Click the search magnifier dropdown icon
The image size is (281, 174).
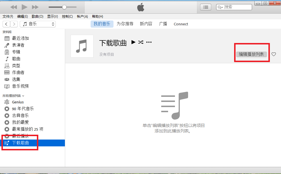[220, 7]
